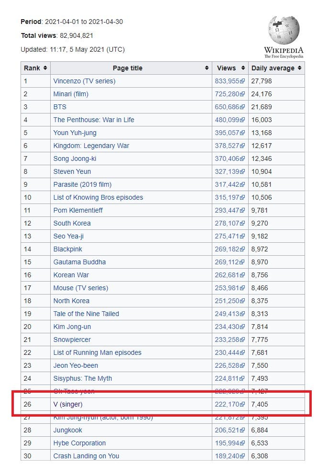Sort table by Rank column arrows
This screenshot has width=328, height=476.
click(45, 68)
